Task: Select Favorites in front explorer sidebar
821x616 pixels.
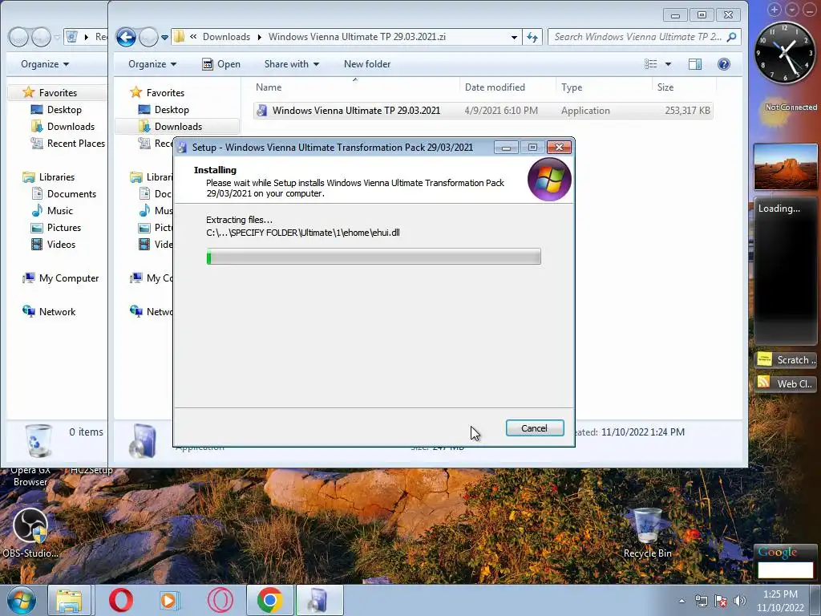Action: 165,93
